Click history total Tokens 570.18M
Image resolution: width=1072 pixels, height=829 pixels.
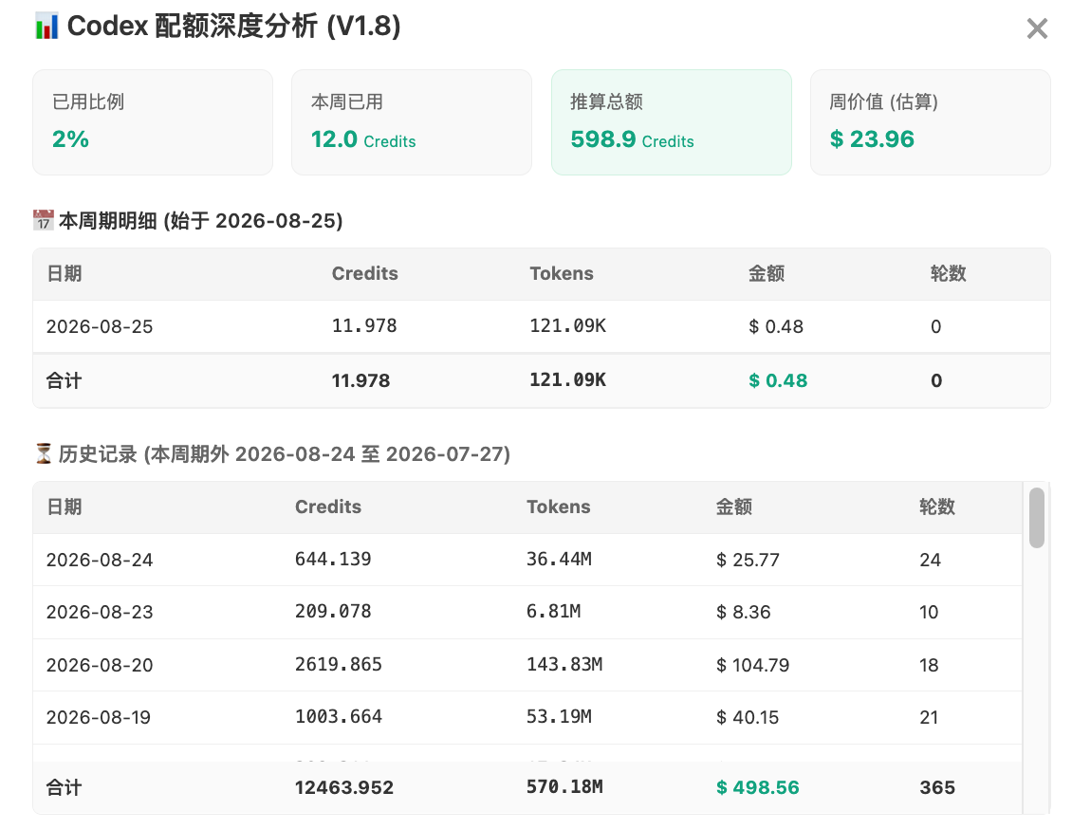coord(564,786)
